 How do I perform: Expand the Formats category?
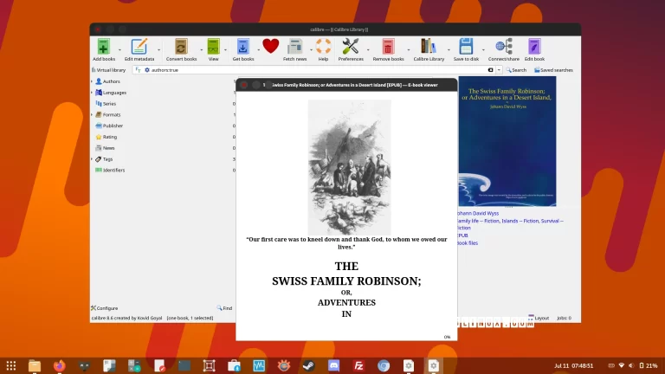pyautogui.click(x=92, y=114)
